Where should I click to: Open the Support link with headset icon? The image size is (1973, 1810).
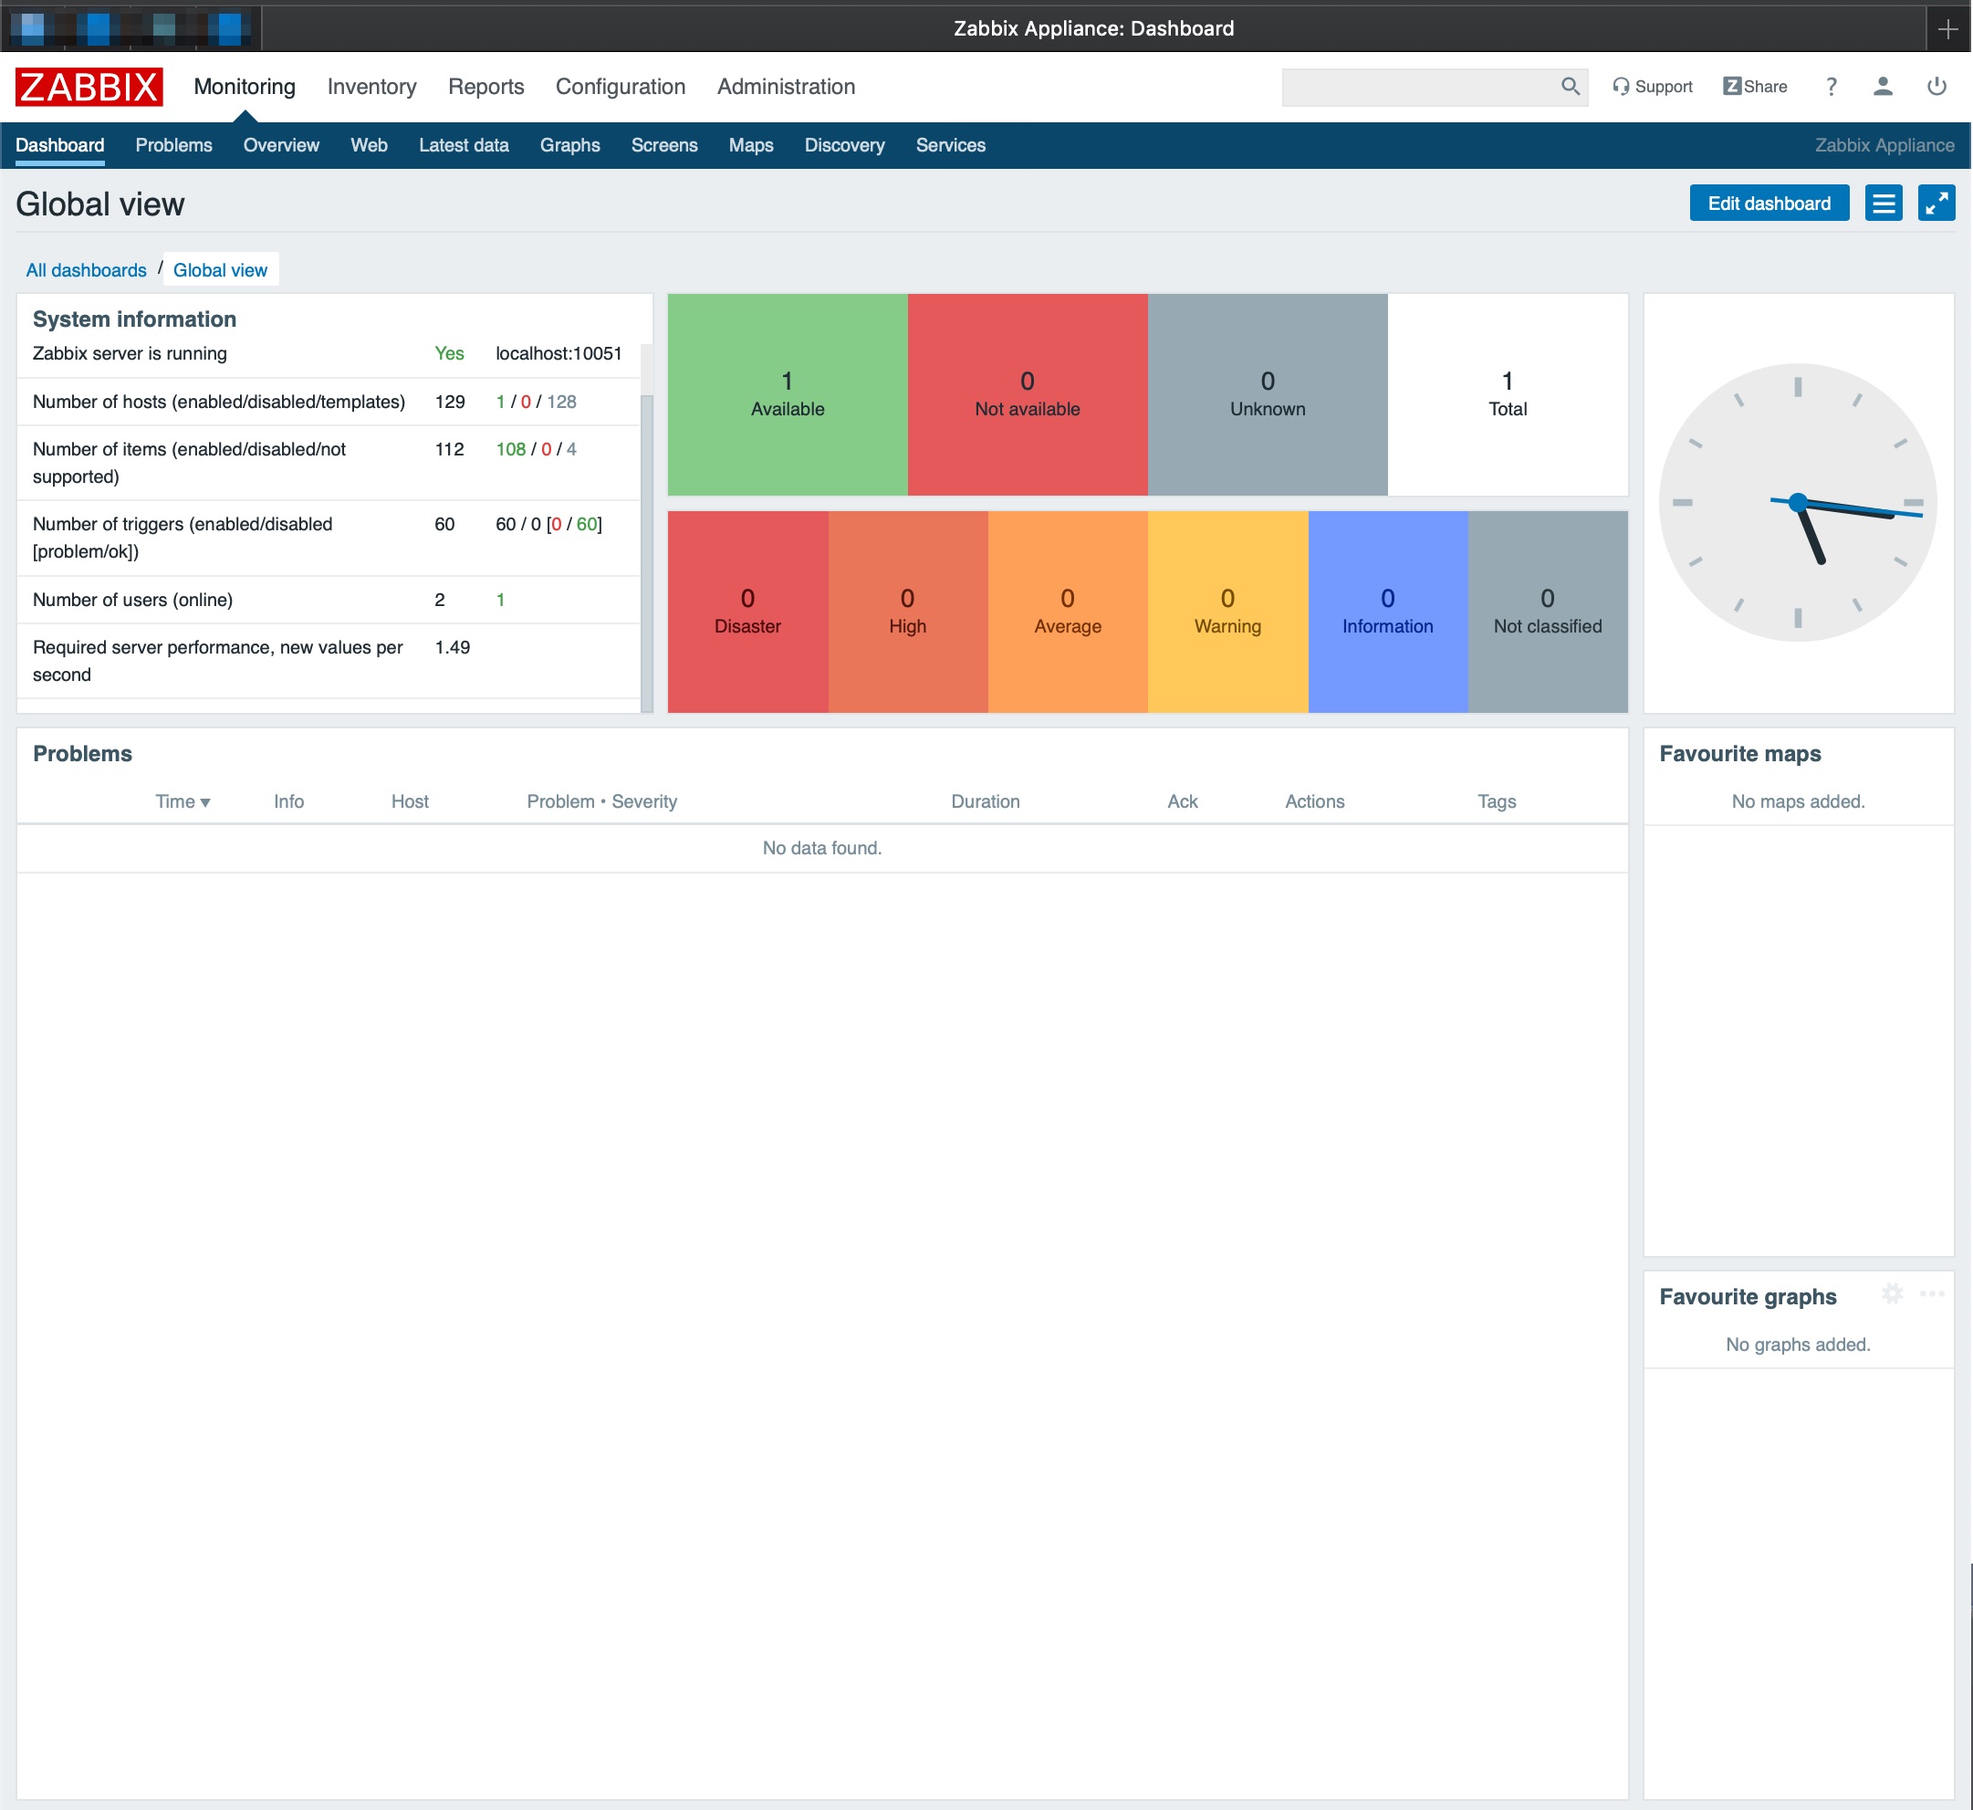[x=1652, y=86]
